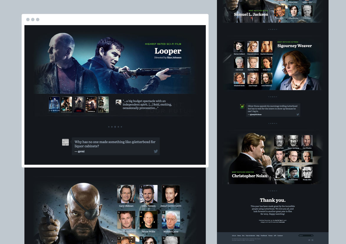Open Marion Cotillard's portrait

239,47
